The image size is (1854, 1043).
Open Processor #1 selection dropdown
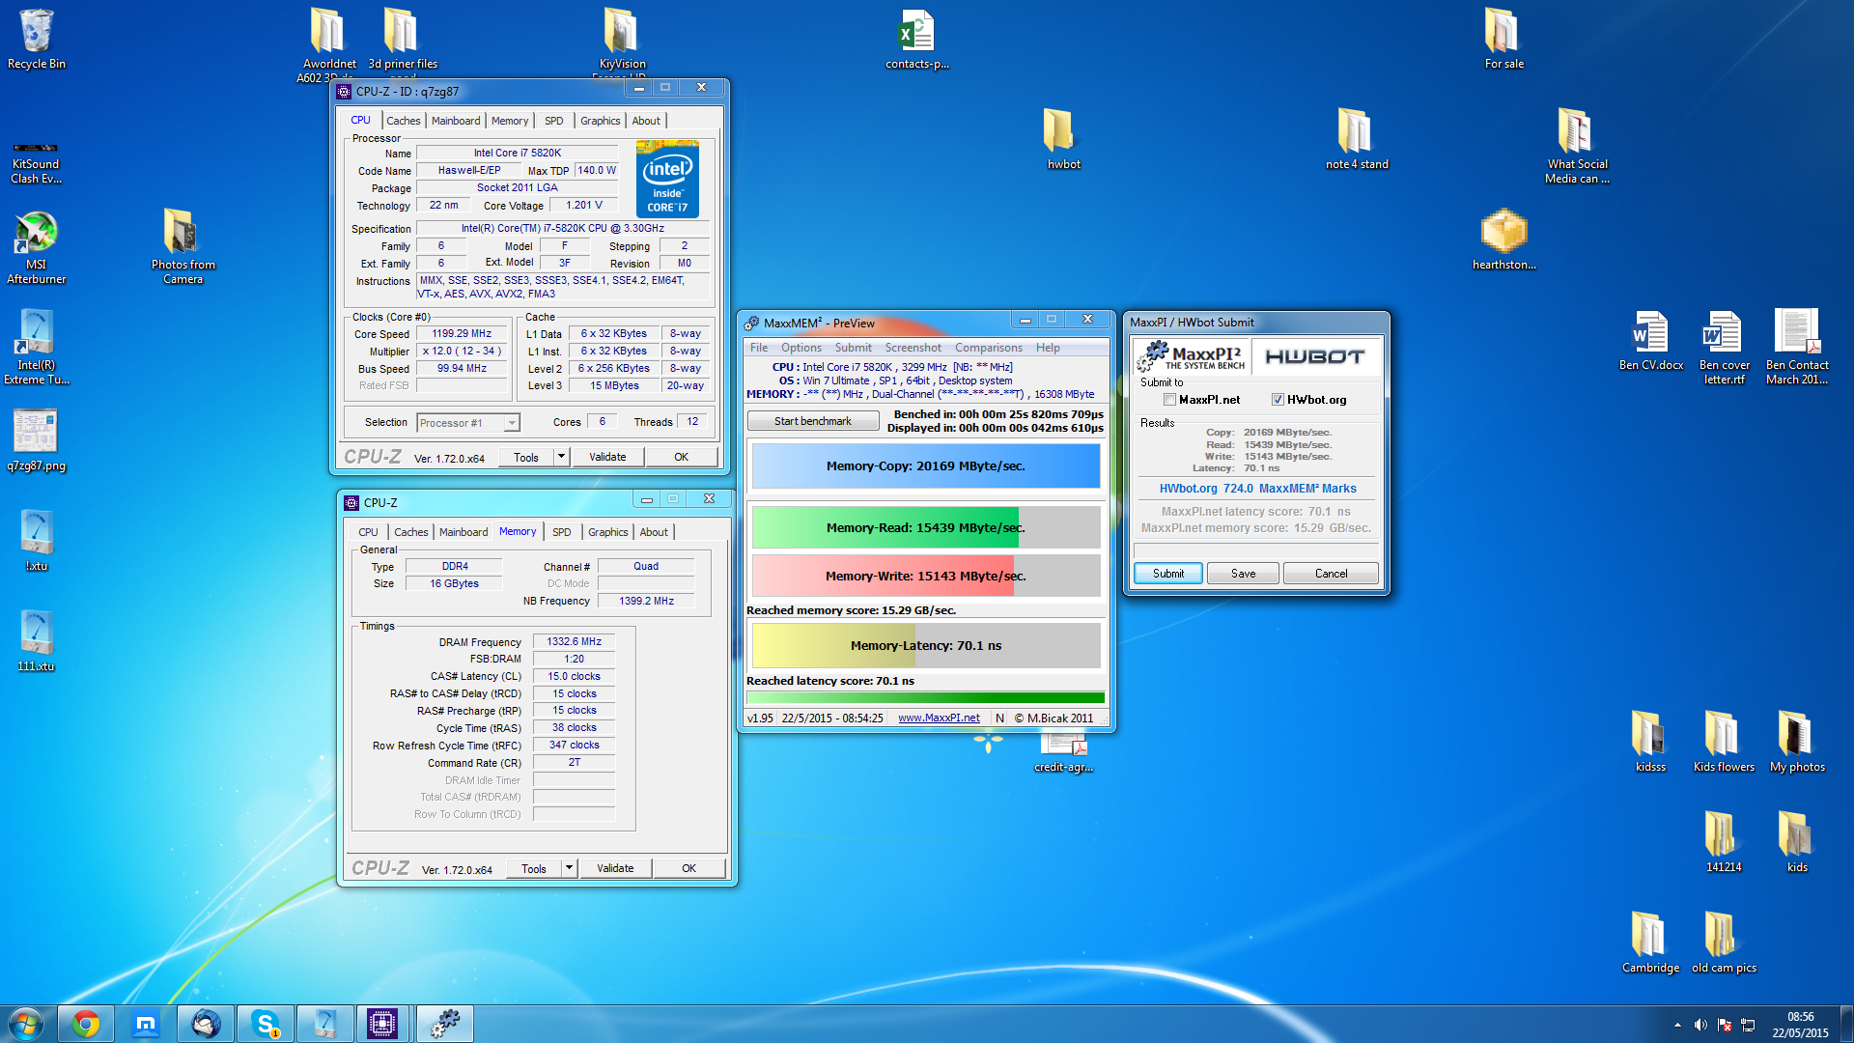pos(468,423)
